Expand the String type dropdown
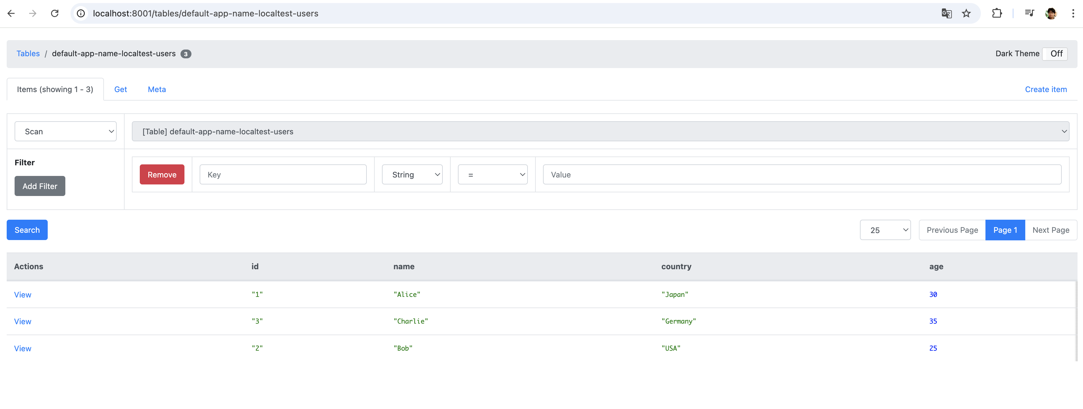Image resolution: width=1083 pixels, height=409 pixels. tap(412, 174)
